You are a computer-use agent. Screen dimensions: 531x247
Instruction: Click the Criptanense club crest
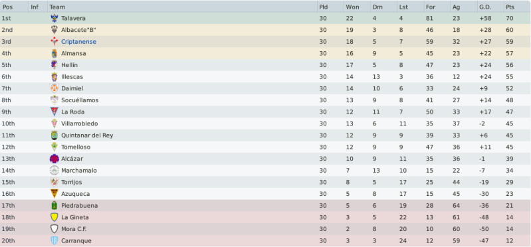pos(54,42)
